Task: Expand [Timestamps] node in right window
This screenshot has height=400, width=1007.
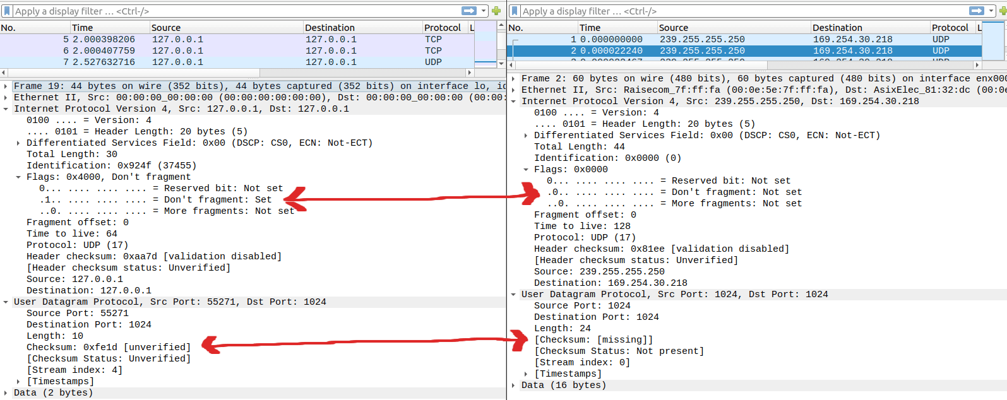Action: 527,374
